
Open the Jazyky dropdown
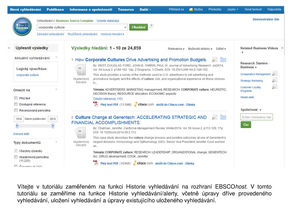pos(233,9)
